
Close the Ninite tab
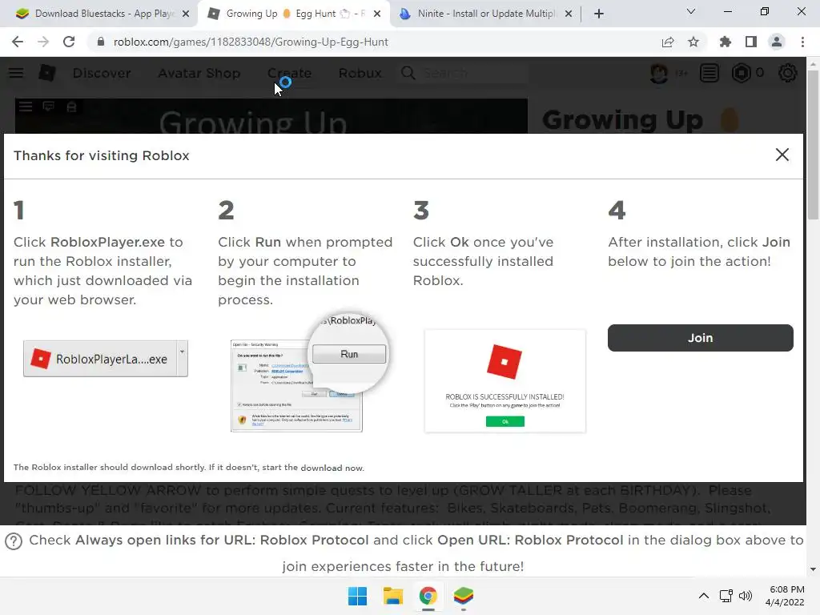coord(569,14)
